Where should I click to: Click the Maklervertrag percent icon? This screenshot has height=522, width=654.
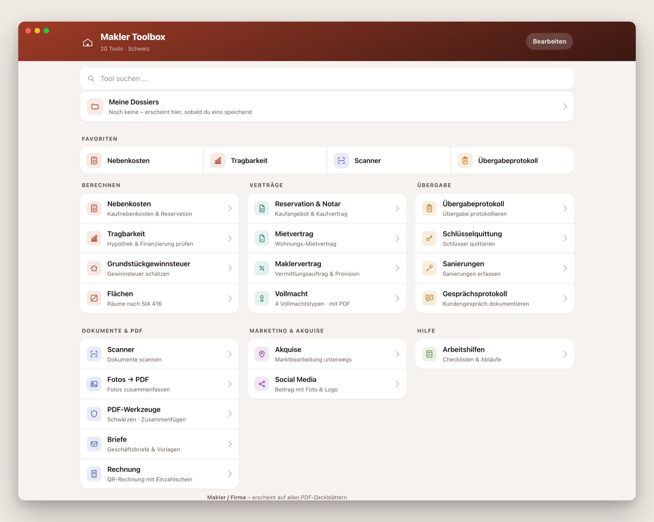(x=262, y=268)
